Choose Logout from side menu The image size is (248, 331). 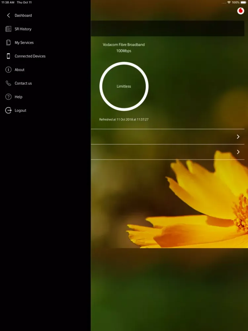coord(20,111)
